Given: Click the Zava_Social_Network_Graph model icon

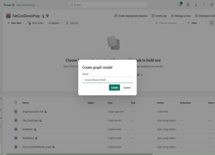Looking at the screenshot, I should click(x=16, y=147).
